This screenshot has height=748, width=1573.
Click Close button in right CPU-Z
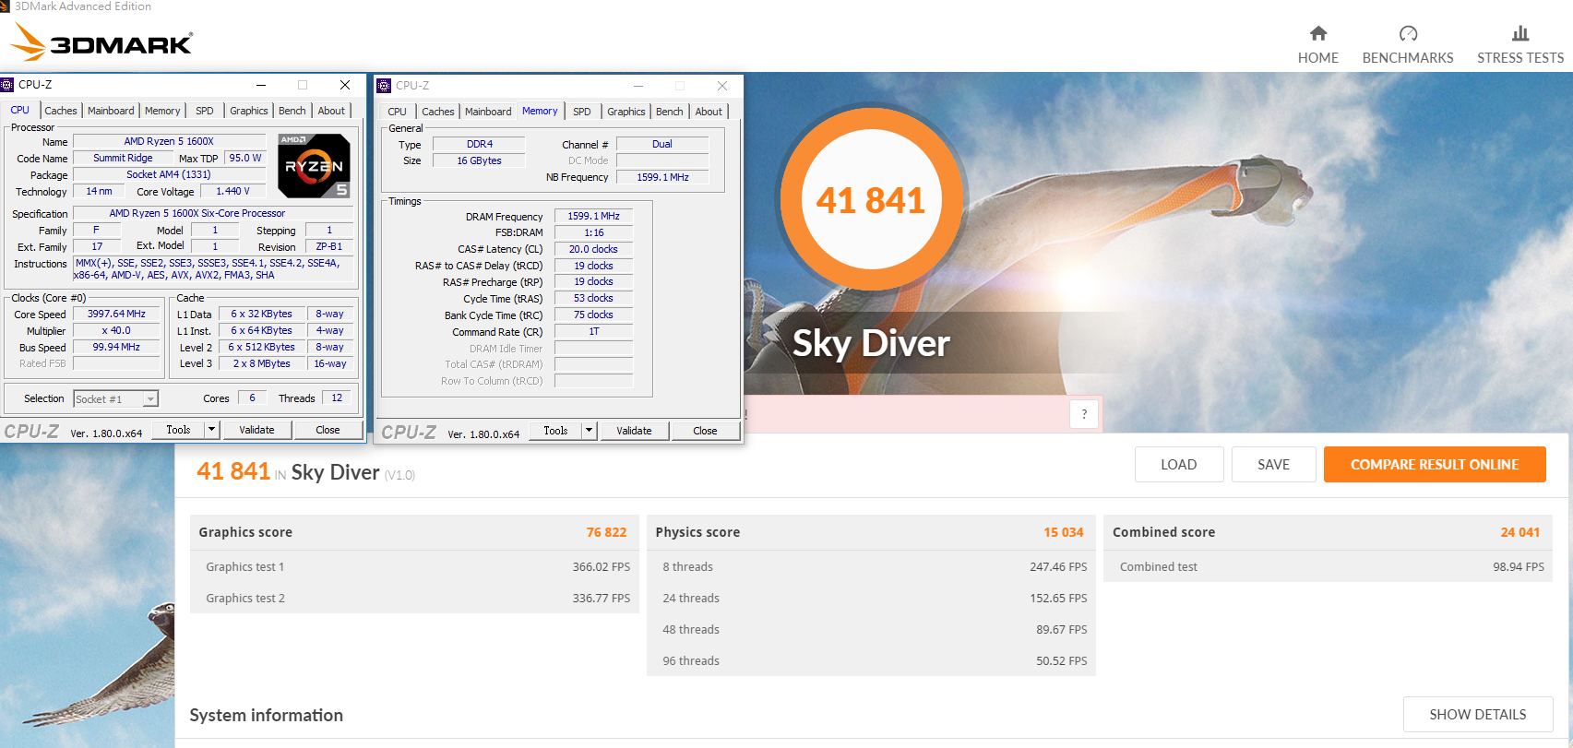click(x=705, y=431)
